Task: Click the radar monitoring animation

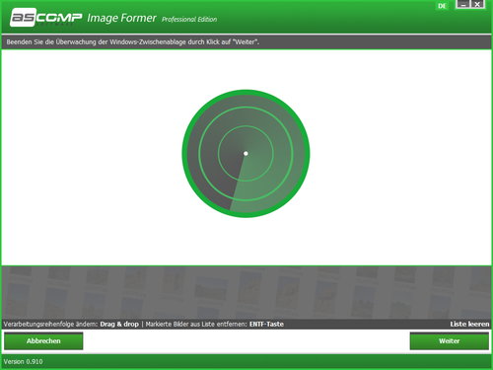Action: pyautogui.click(x=246, y=154)
